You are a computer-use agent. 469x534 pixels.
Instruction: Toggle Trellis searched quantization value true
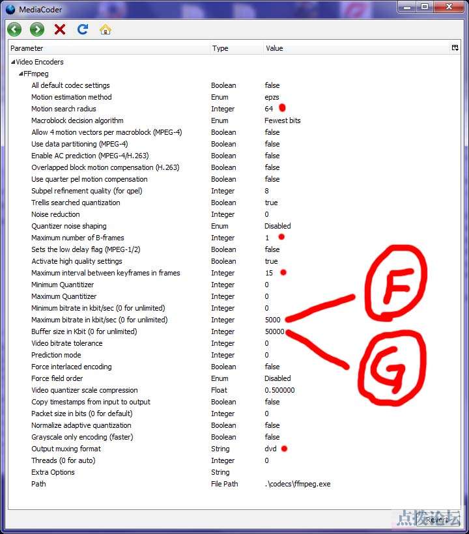271,203
